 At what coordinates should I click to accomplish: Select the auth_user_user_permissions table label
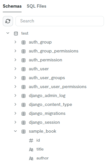point(58,87)
